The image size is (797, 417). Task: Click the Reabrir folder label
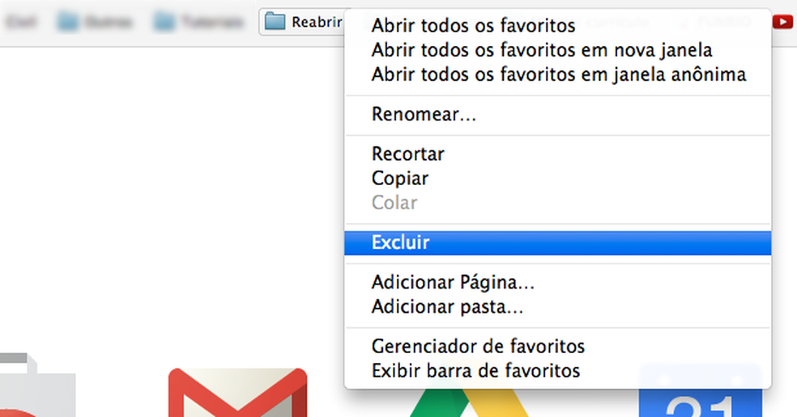[317, 22]
